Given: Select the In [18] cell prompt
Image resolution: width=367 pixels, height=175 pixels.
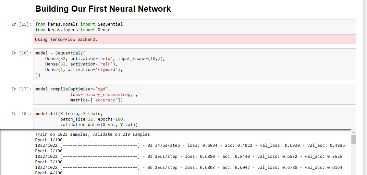Looking at the screenshot, I should tap(21, 113).
